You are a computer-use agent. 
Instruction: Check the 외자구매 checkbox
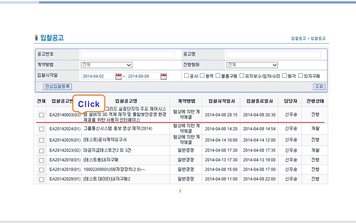[x=301, y=76]
